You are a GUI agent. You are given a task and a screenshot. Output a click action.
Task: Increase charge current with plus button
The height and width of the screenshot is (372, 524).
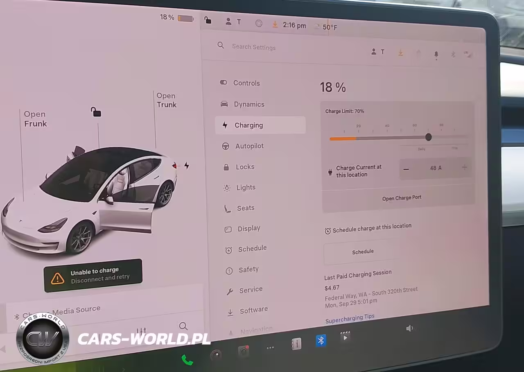[465, 167]
